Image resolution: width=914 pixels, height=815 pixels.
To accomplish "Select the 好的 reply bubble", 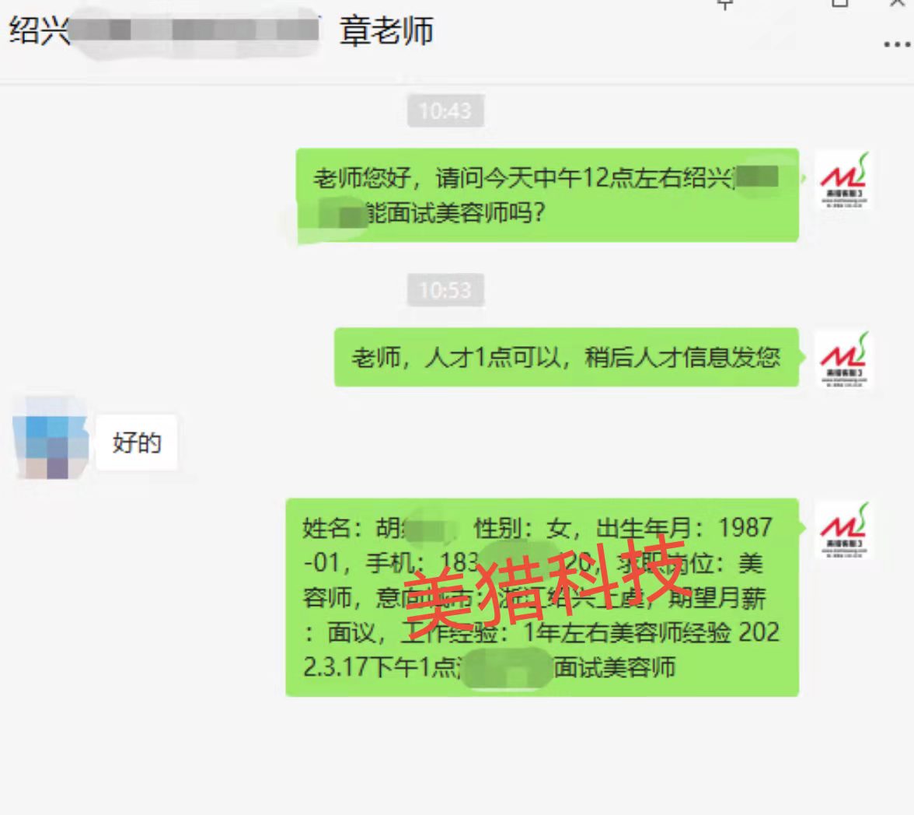I will point(137,442).
